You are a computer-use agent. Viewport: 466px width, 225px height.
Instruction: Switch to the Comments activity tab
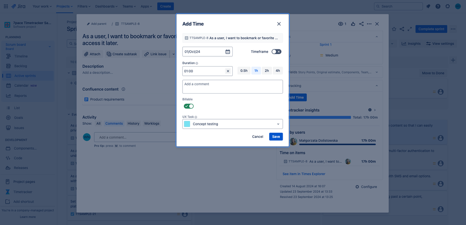pos(114,123)
